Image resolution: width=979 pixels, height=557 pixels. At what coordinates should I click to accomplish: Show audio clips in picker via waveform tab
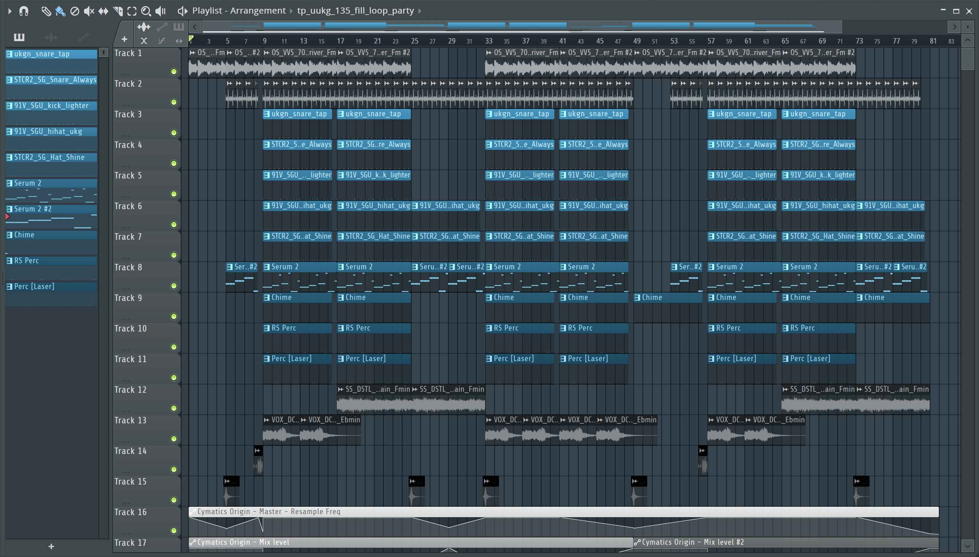point(51,37)
